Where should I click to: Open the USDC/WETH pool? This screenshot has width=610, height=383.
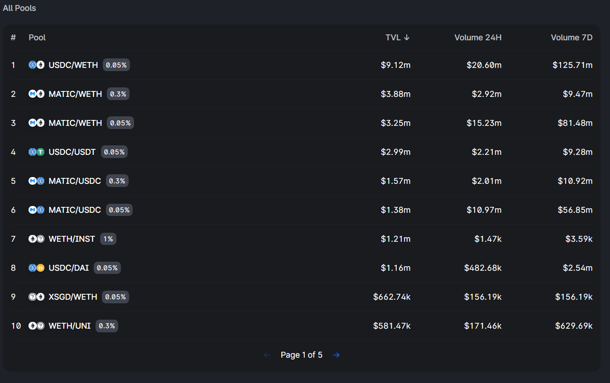coord(302,65)
